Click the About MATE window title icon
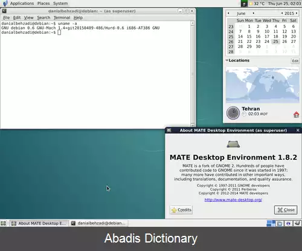This screenshot has height=251, width=302. point(169,130)
